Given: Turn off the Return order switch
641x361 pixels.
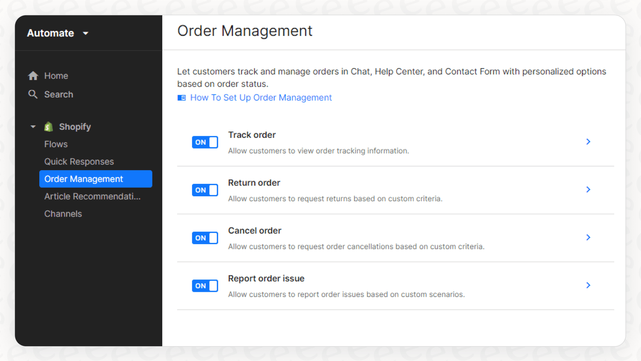Looking at the screenshot, I should tap(205, 190).
